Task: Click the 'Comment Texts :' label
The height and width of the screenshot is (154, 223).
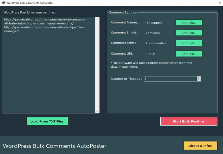Action: 124,43
